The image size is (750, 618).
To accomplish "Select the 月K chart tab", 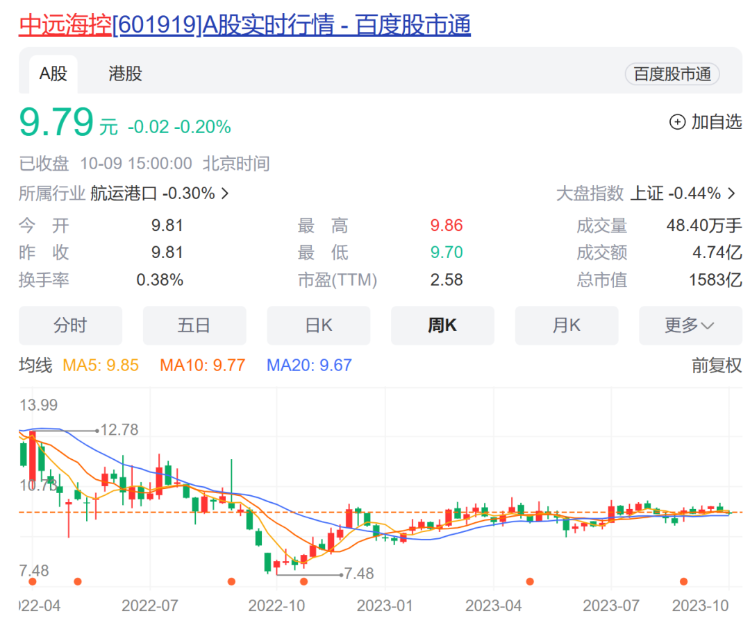I will [567, 325].
